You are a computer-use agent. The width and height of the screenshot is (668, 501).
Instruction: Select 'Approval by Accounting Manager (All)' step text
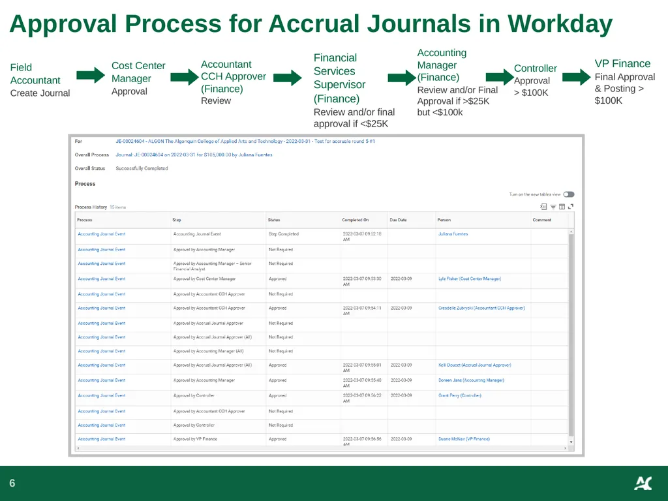click(208, 351)
